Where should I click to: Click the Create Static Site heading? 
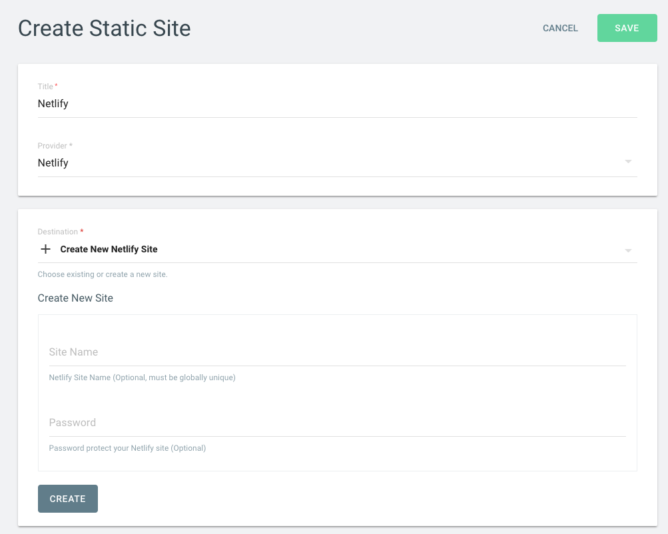[105, 29]
